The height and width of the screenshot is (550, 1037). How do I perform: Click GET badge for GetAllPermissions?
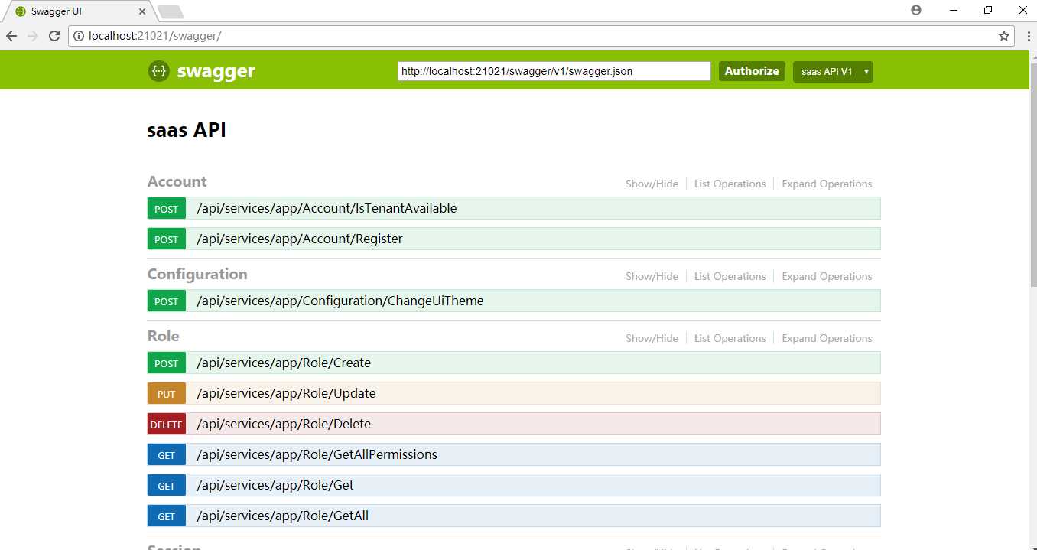pyautogui.click(x=167, y=455)
